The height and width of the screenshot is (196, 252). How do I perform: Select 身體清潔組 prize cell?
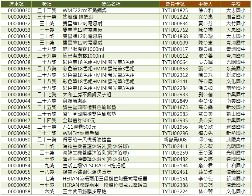pyautogui.click(x=75, y=101)
